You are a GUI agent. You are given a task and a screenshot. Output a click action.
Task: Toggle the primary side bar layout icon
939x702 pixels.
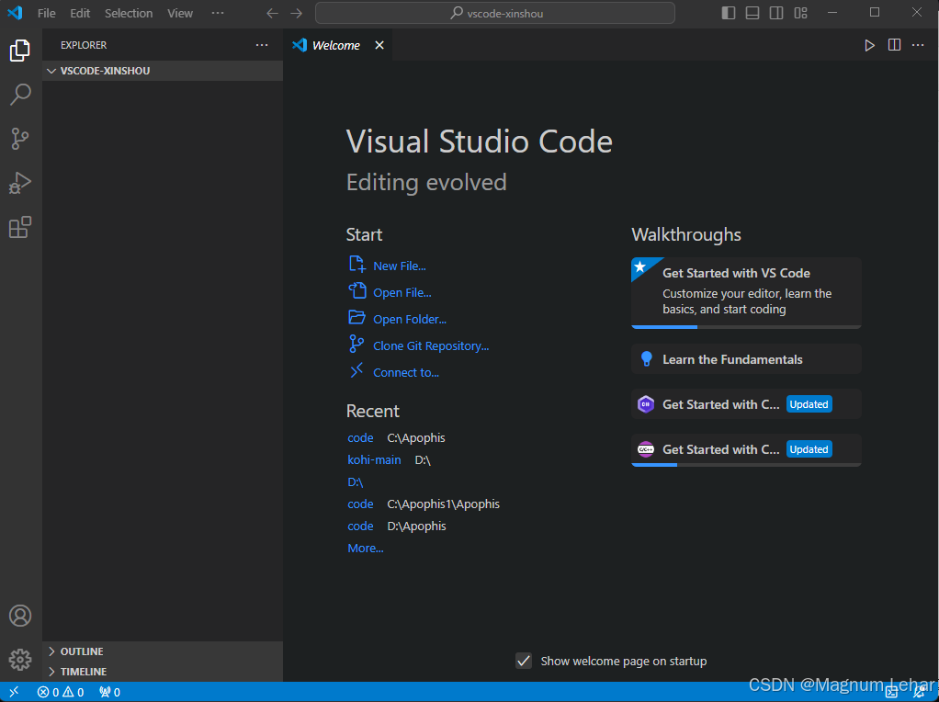point(729,13)
